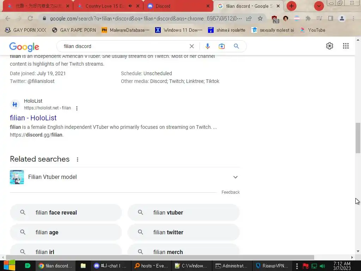Go back with the browser back arrow

[x=8, y=18]
